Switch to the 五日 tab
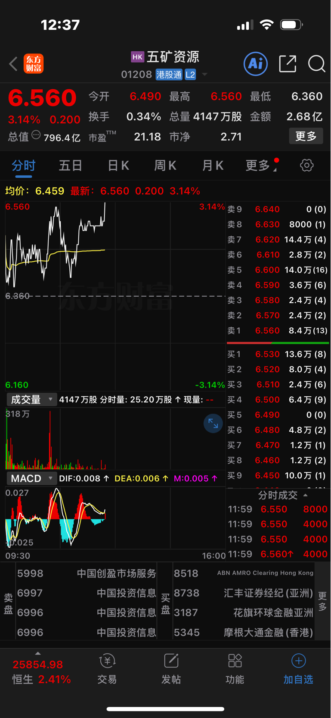 pos(71,166)
